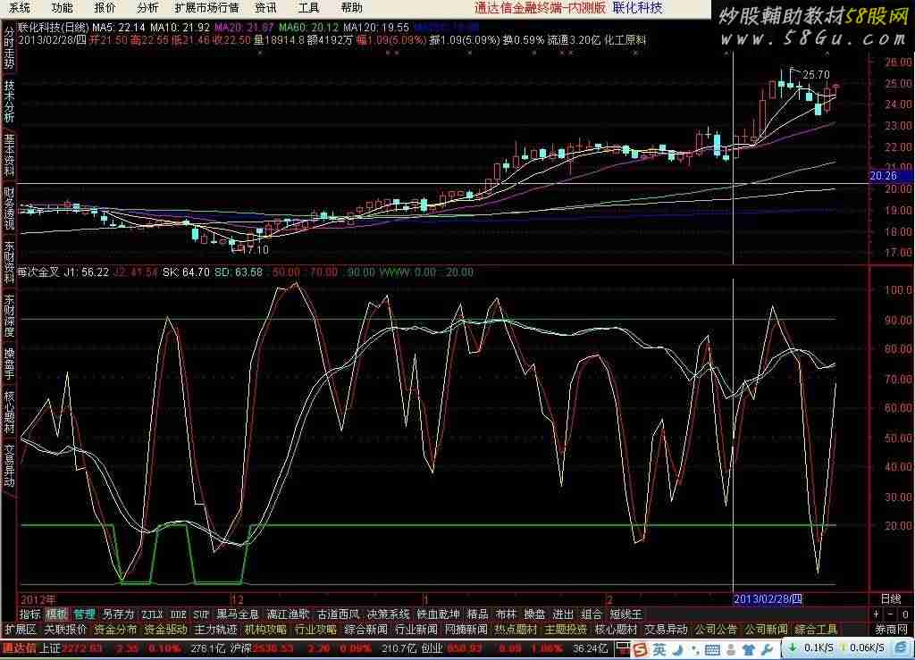Zoom in chart with plus button
The height and width of the screenshot is (660, 915).
point(877,614)
